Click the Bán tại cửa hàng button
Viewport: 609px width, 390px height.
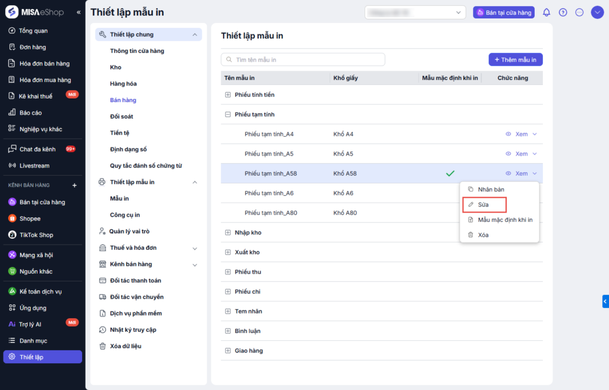[x=504, y=12]
